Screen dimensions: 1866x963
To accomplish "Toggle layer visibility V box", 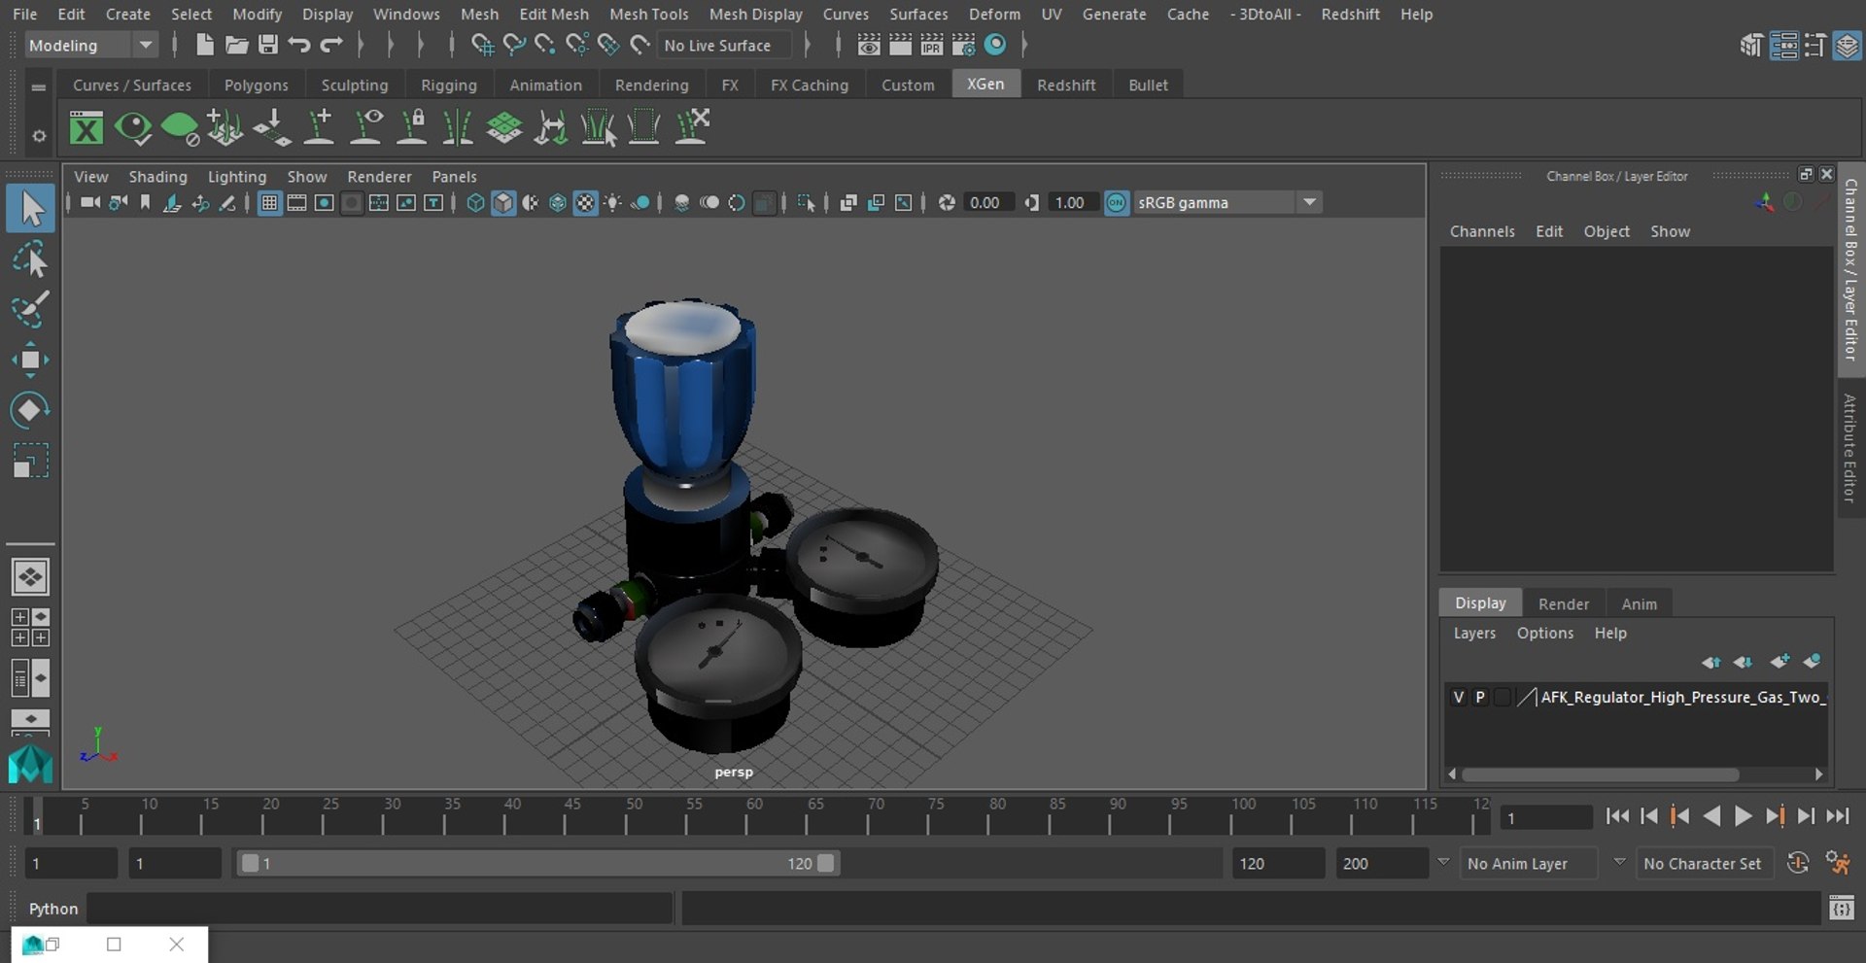I will pos(1458,697).
